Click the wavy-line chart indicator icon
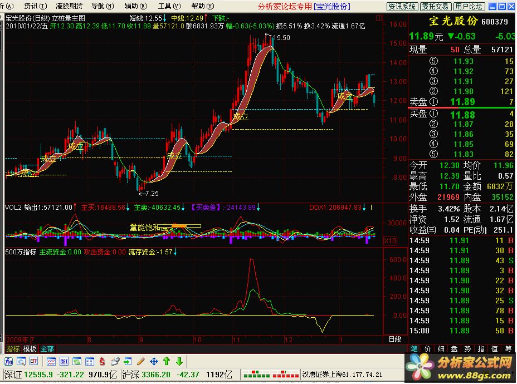Screen dimensions: 517x384 point(51,362)
